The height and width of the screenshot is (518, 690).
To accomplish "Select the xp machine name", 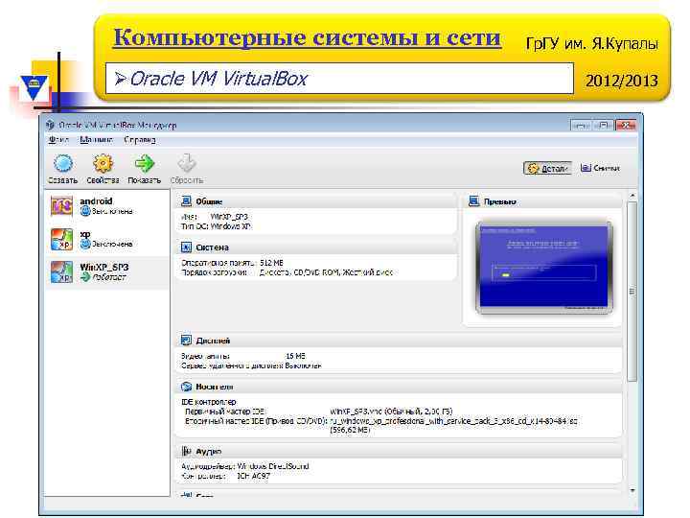I will (85, 234).
